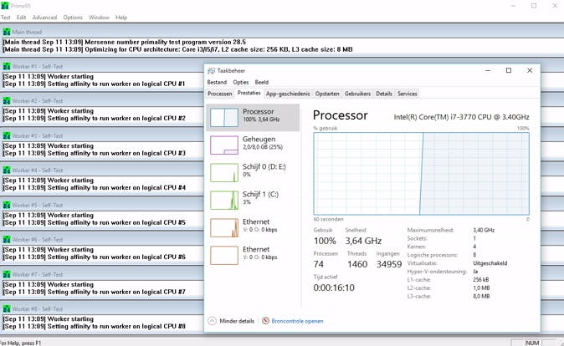Click the 'For Help, press F1' status text

21,343
